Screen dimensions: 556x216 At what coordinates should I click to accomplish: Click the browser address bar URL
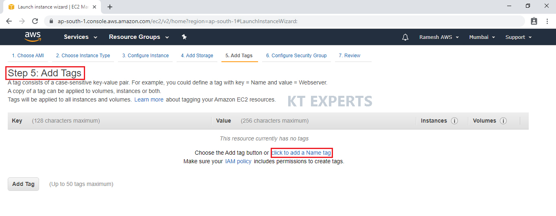pos(177,21)
